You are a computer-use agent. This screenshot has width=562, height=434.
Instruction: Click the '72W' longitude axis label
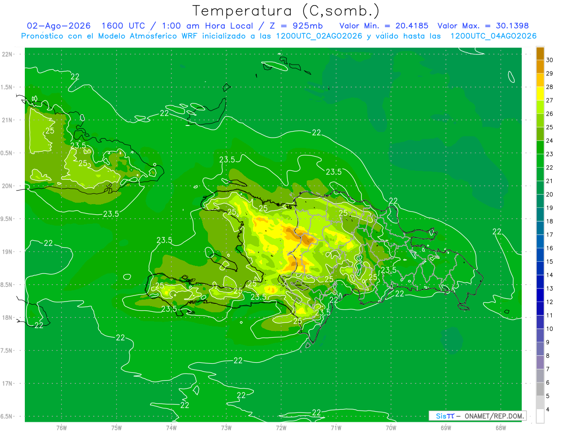point(281,428)
